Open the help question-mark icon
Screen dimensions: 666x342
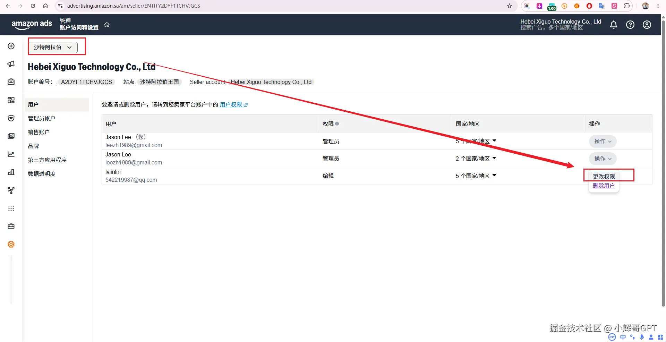(x=630, y=25)
